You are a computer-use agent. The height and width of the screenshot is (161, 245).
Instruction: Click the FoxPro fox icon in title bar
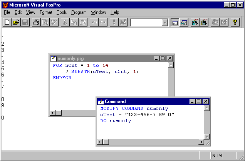pyautogui.click(x=5, y=5)
